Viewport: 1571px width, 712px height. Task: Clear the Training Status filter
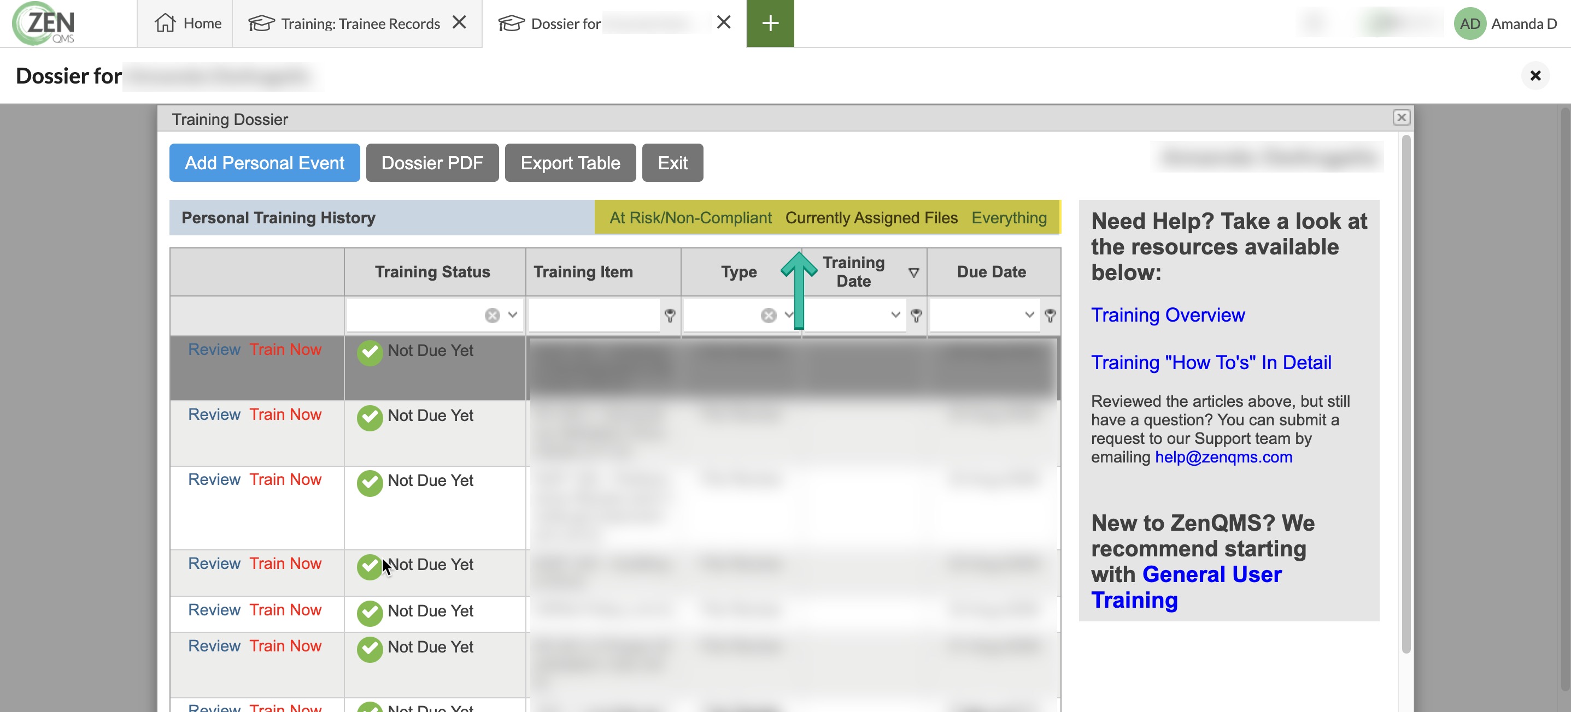click(x=492, y=316)
